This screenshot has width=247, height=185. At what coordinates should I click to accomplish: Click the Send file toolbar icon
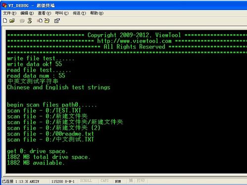click(x=40, y=21)
